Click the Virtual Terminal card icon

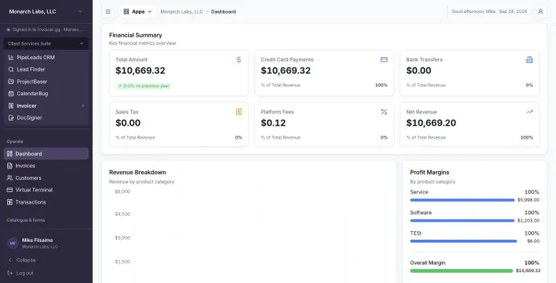point(9,190)
